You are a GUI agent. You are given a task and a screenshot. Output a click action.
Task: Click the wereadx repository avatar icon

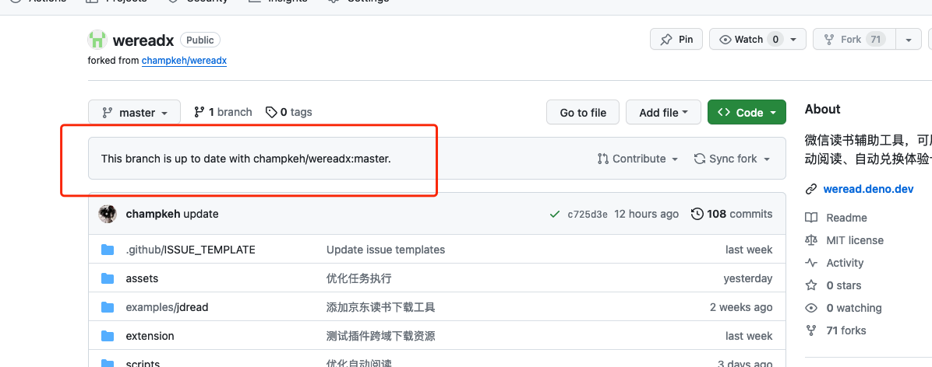(x=97, y=40)
